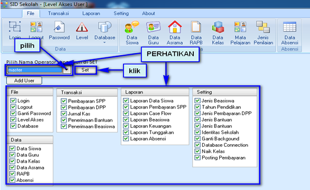Toggle Laporan Case Flow checkbox

click(126, 113)
